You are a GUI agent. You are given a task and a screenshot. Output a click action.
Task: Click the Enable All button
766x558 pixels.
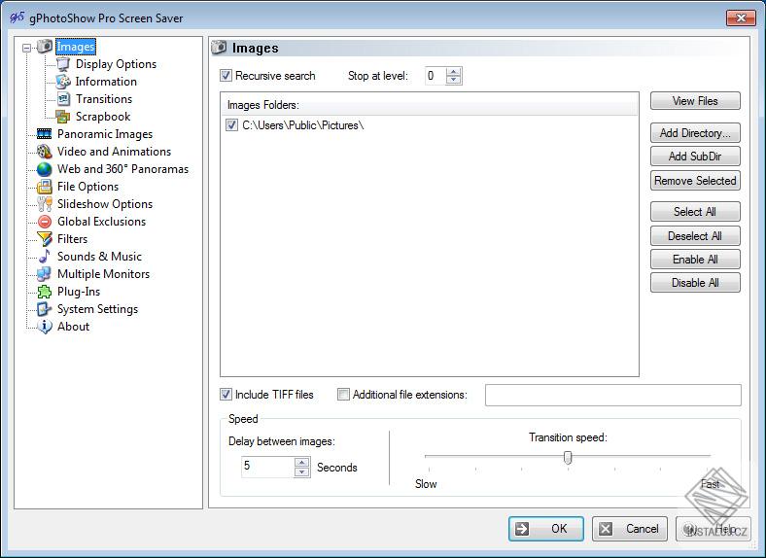pos(695,260)
